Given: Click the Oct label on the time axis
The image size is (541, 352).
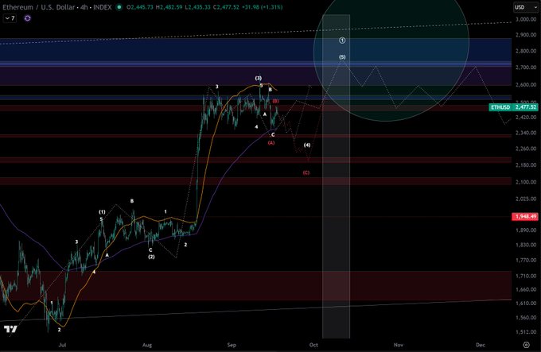Looking at the screenshot, I should (x=313, y=345).
